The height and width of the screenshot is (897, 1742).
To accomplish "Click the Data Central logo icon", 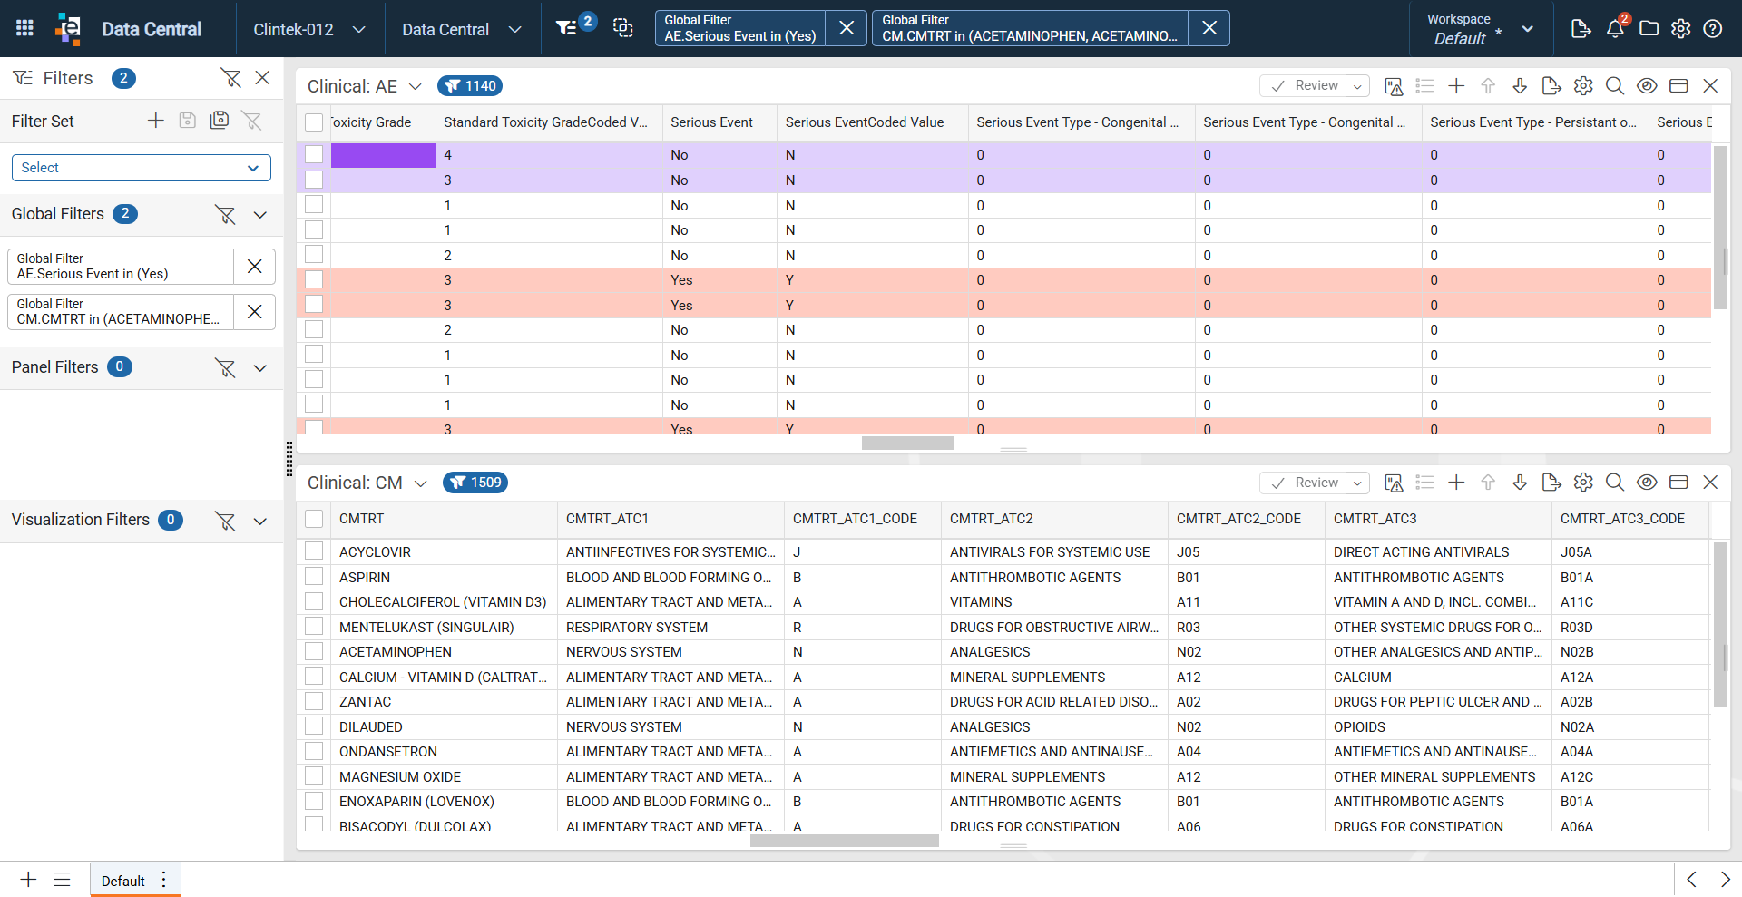I will pos(68,28).
